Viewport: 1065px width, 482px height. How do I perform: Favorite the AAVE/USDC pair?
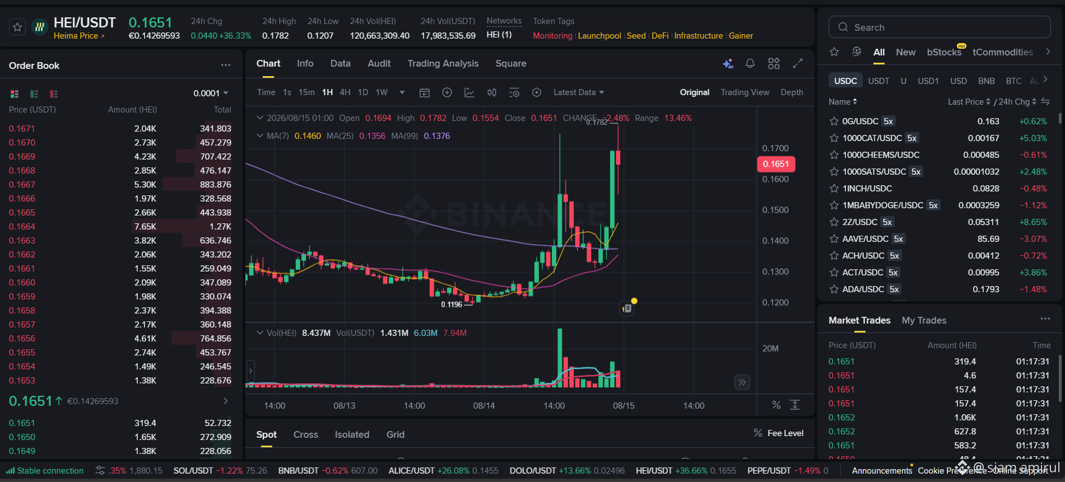(834, 238)
